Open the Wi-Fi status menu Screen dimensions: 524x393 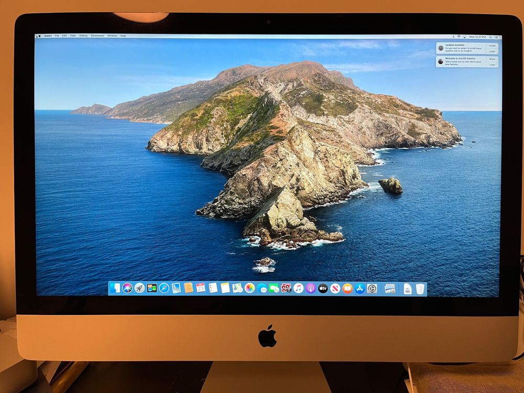[x=458, y=37]
